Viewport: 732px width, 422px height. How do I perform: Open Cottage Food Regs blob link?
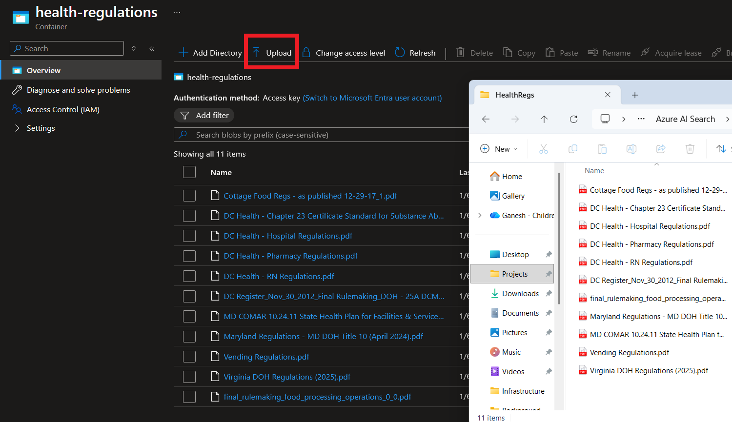coord(310,196)
